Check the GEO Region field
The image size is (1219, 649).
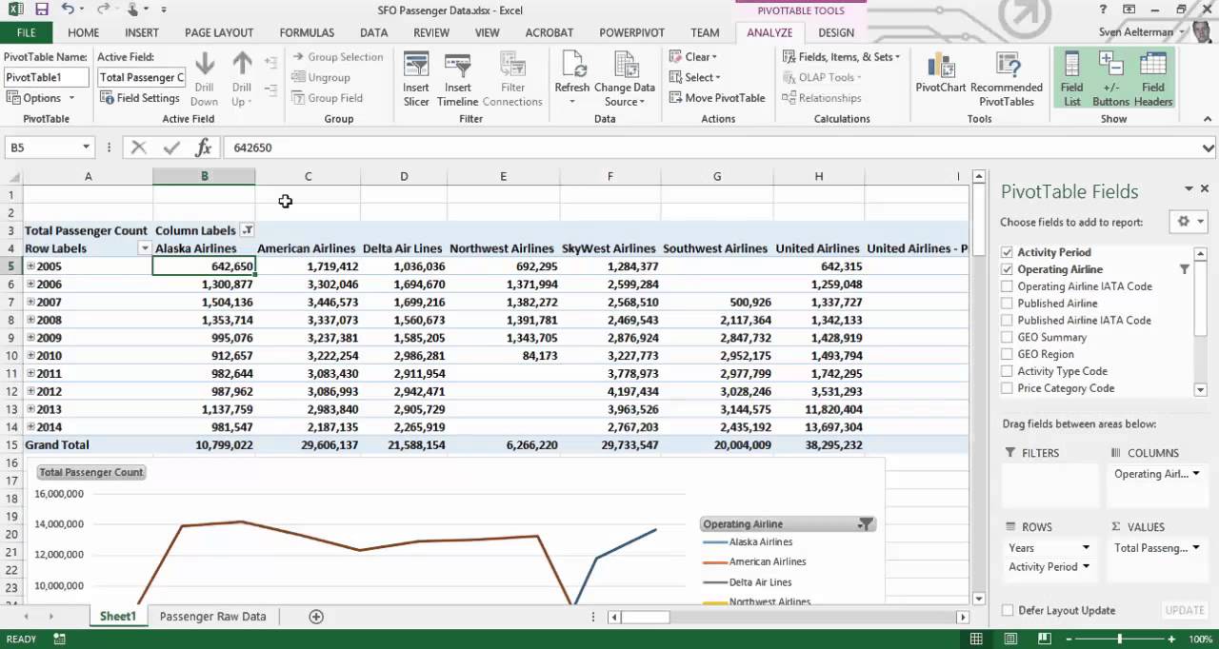coord(1008,354)
